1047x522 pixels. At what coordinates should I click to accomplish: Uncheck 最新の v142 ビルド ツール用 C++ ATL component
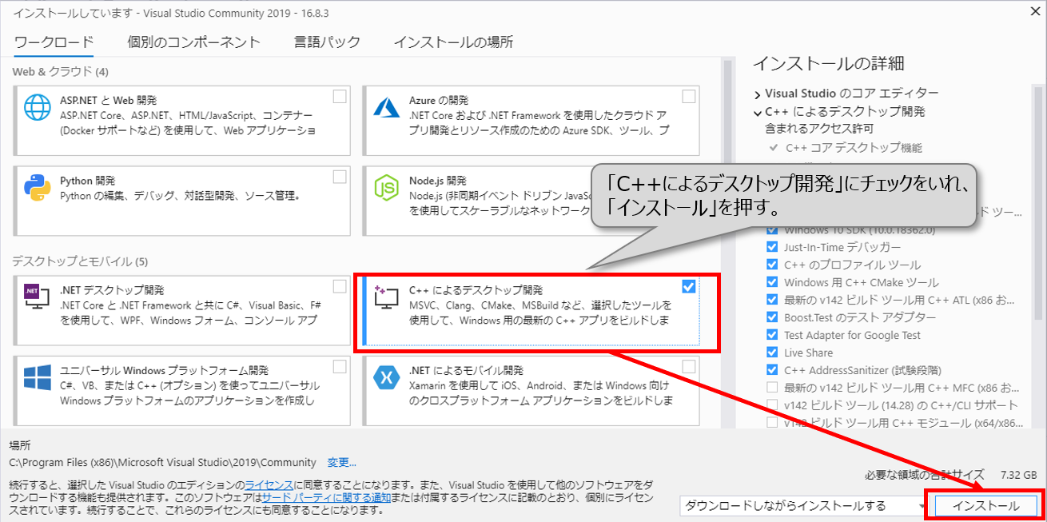[772, 300]
